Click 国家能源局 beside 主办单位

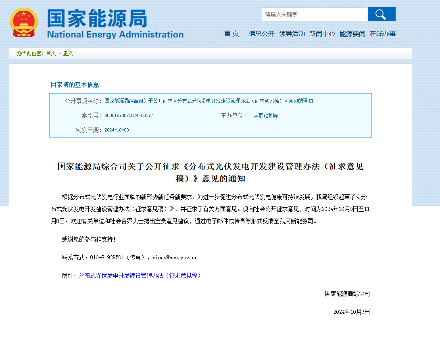coord(265,115)
